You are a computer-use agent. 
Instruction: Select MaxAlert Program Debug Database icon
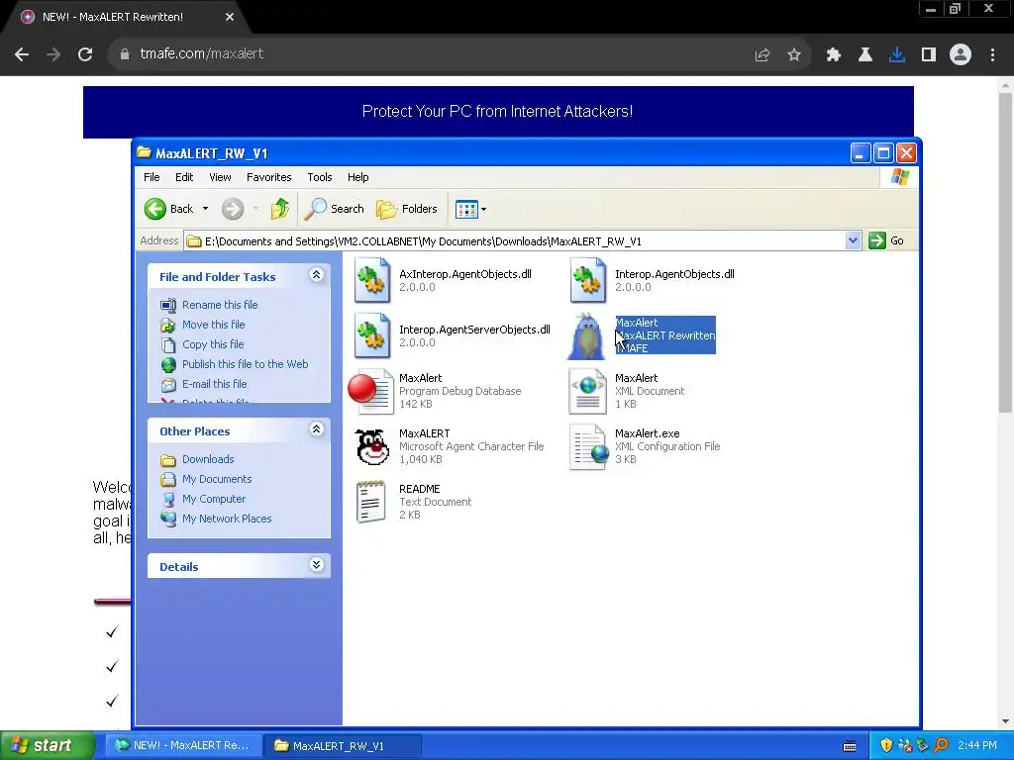coord(370,392)
